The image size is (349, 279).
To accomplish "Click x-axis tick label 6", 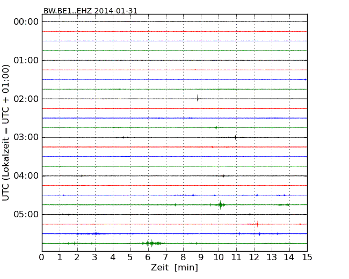I will [x=148, y=258].
